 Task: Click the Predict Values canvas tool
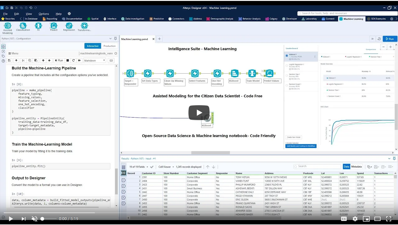tap(269, 73)
